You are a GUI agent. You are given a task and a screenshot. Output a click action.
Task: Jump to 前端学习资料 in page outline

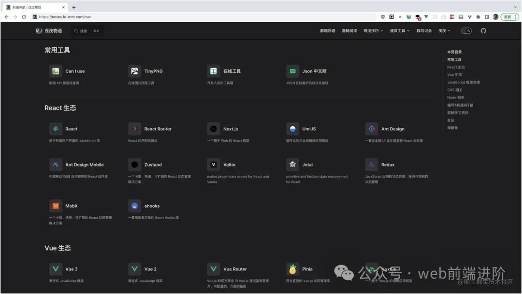coord(458,113)
